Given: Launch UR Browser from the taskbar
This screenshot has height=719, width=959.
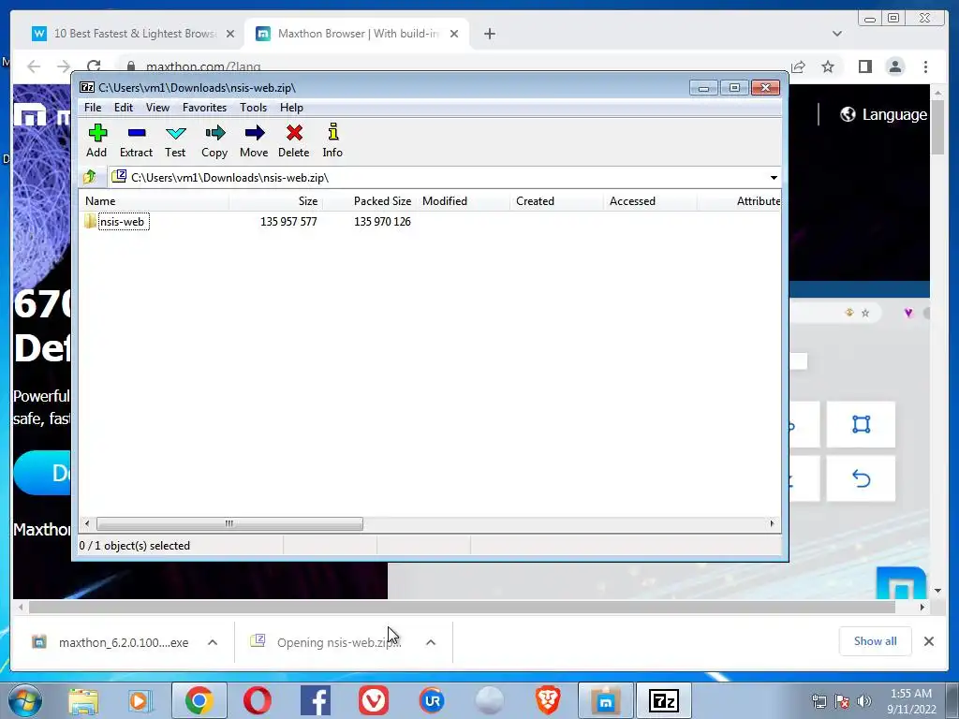Looking at the screenshot, I should pyautogui.click(x=432, y=700).
